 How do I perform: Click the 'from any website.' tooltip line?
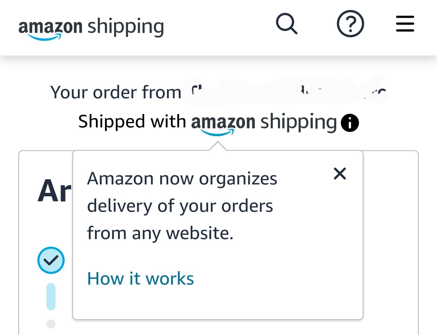click(x=160, y=233)
